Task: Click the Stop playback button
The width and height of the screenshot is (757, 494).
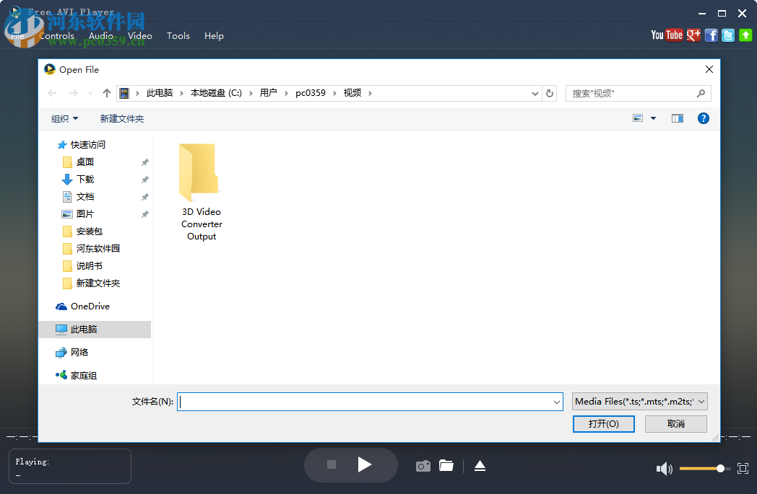Action: 332,464
